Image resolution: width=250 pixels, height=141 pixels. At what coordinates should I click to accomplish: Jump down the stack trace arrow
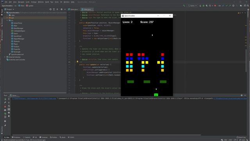click(9, 103)
